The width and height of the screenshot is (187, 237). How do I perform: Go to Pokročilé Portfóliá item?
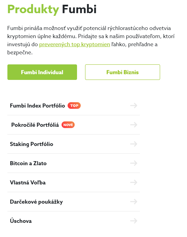[74, 125]
